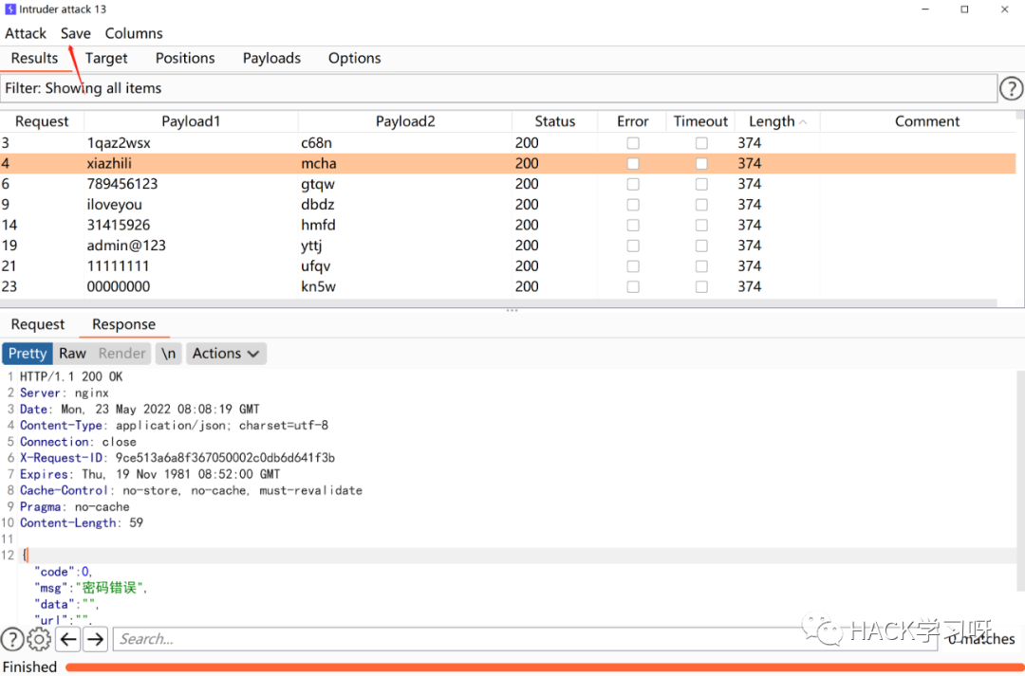The image size is (1025, 676).
Task: Click the Content-Length: 59 line
Action: [81, 523]
